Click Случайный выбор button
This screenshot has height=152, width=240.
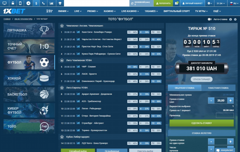(x=78, y=150)
